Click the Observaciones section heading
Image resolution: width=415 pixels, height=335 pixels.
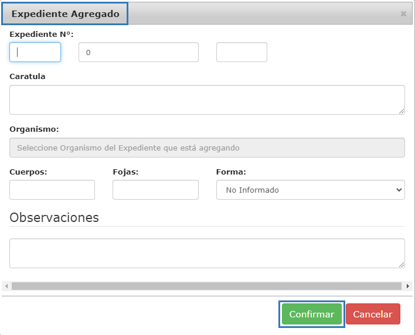55,217
